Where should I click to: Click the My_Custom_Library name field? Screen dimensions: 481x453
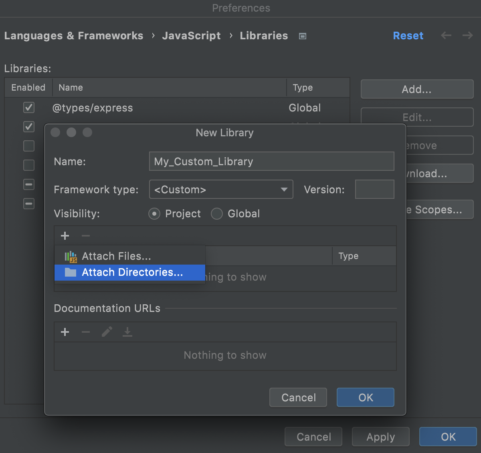tap(271, 161)
